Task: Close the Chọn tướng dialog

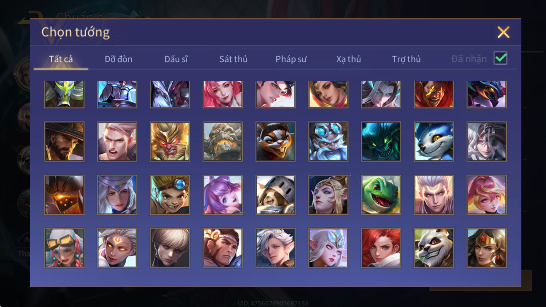Action: pyautogui.click(x=503, y=32)
